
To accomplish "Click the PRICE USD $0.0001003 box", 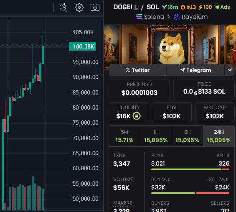I will coord(139,89).
